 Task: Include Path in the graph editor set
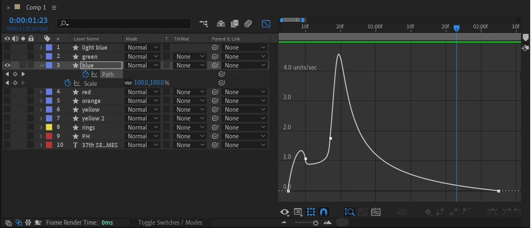pyautogui.click(x=95, y=74)
